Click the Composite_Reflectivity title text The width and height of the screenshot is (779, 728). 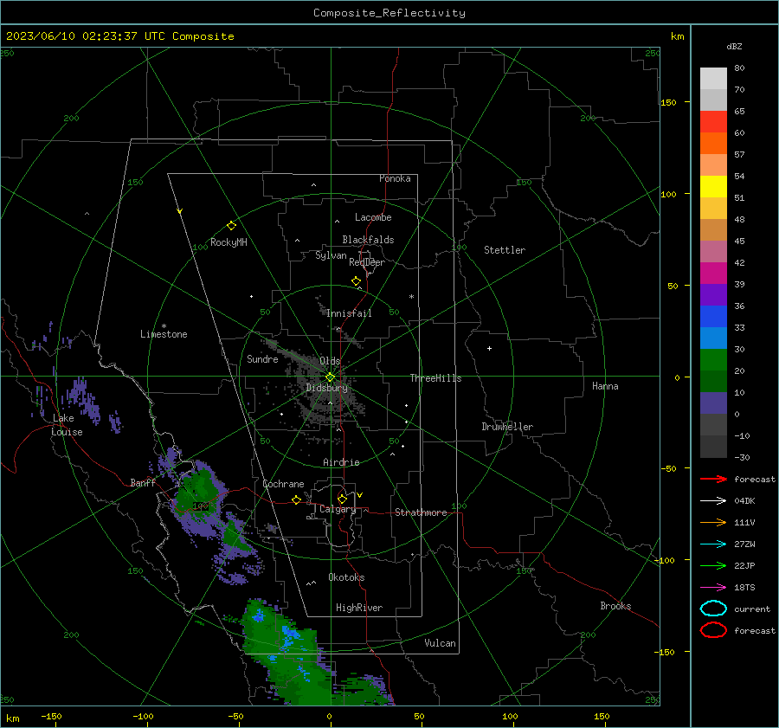tap(389, 13)
